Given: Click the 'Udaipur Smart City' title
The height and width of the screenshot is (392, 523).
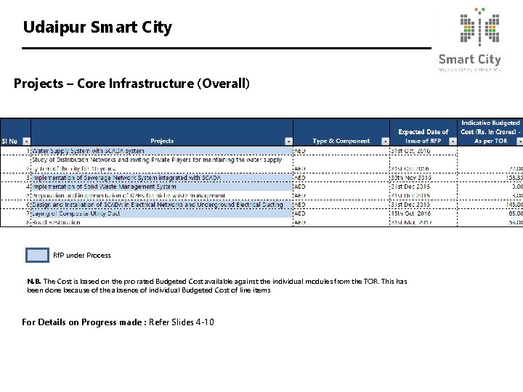Looking at the screenshot, I should pos(97,28).
